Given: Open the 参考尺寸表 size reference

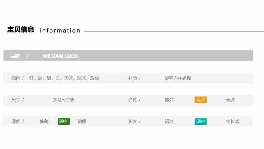Looking at the screenshot, I should [64, 100].
